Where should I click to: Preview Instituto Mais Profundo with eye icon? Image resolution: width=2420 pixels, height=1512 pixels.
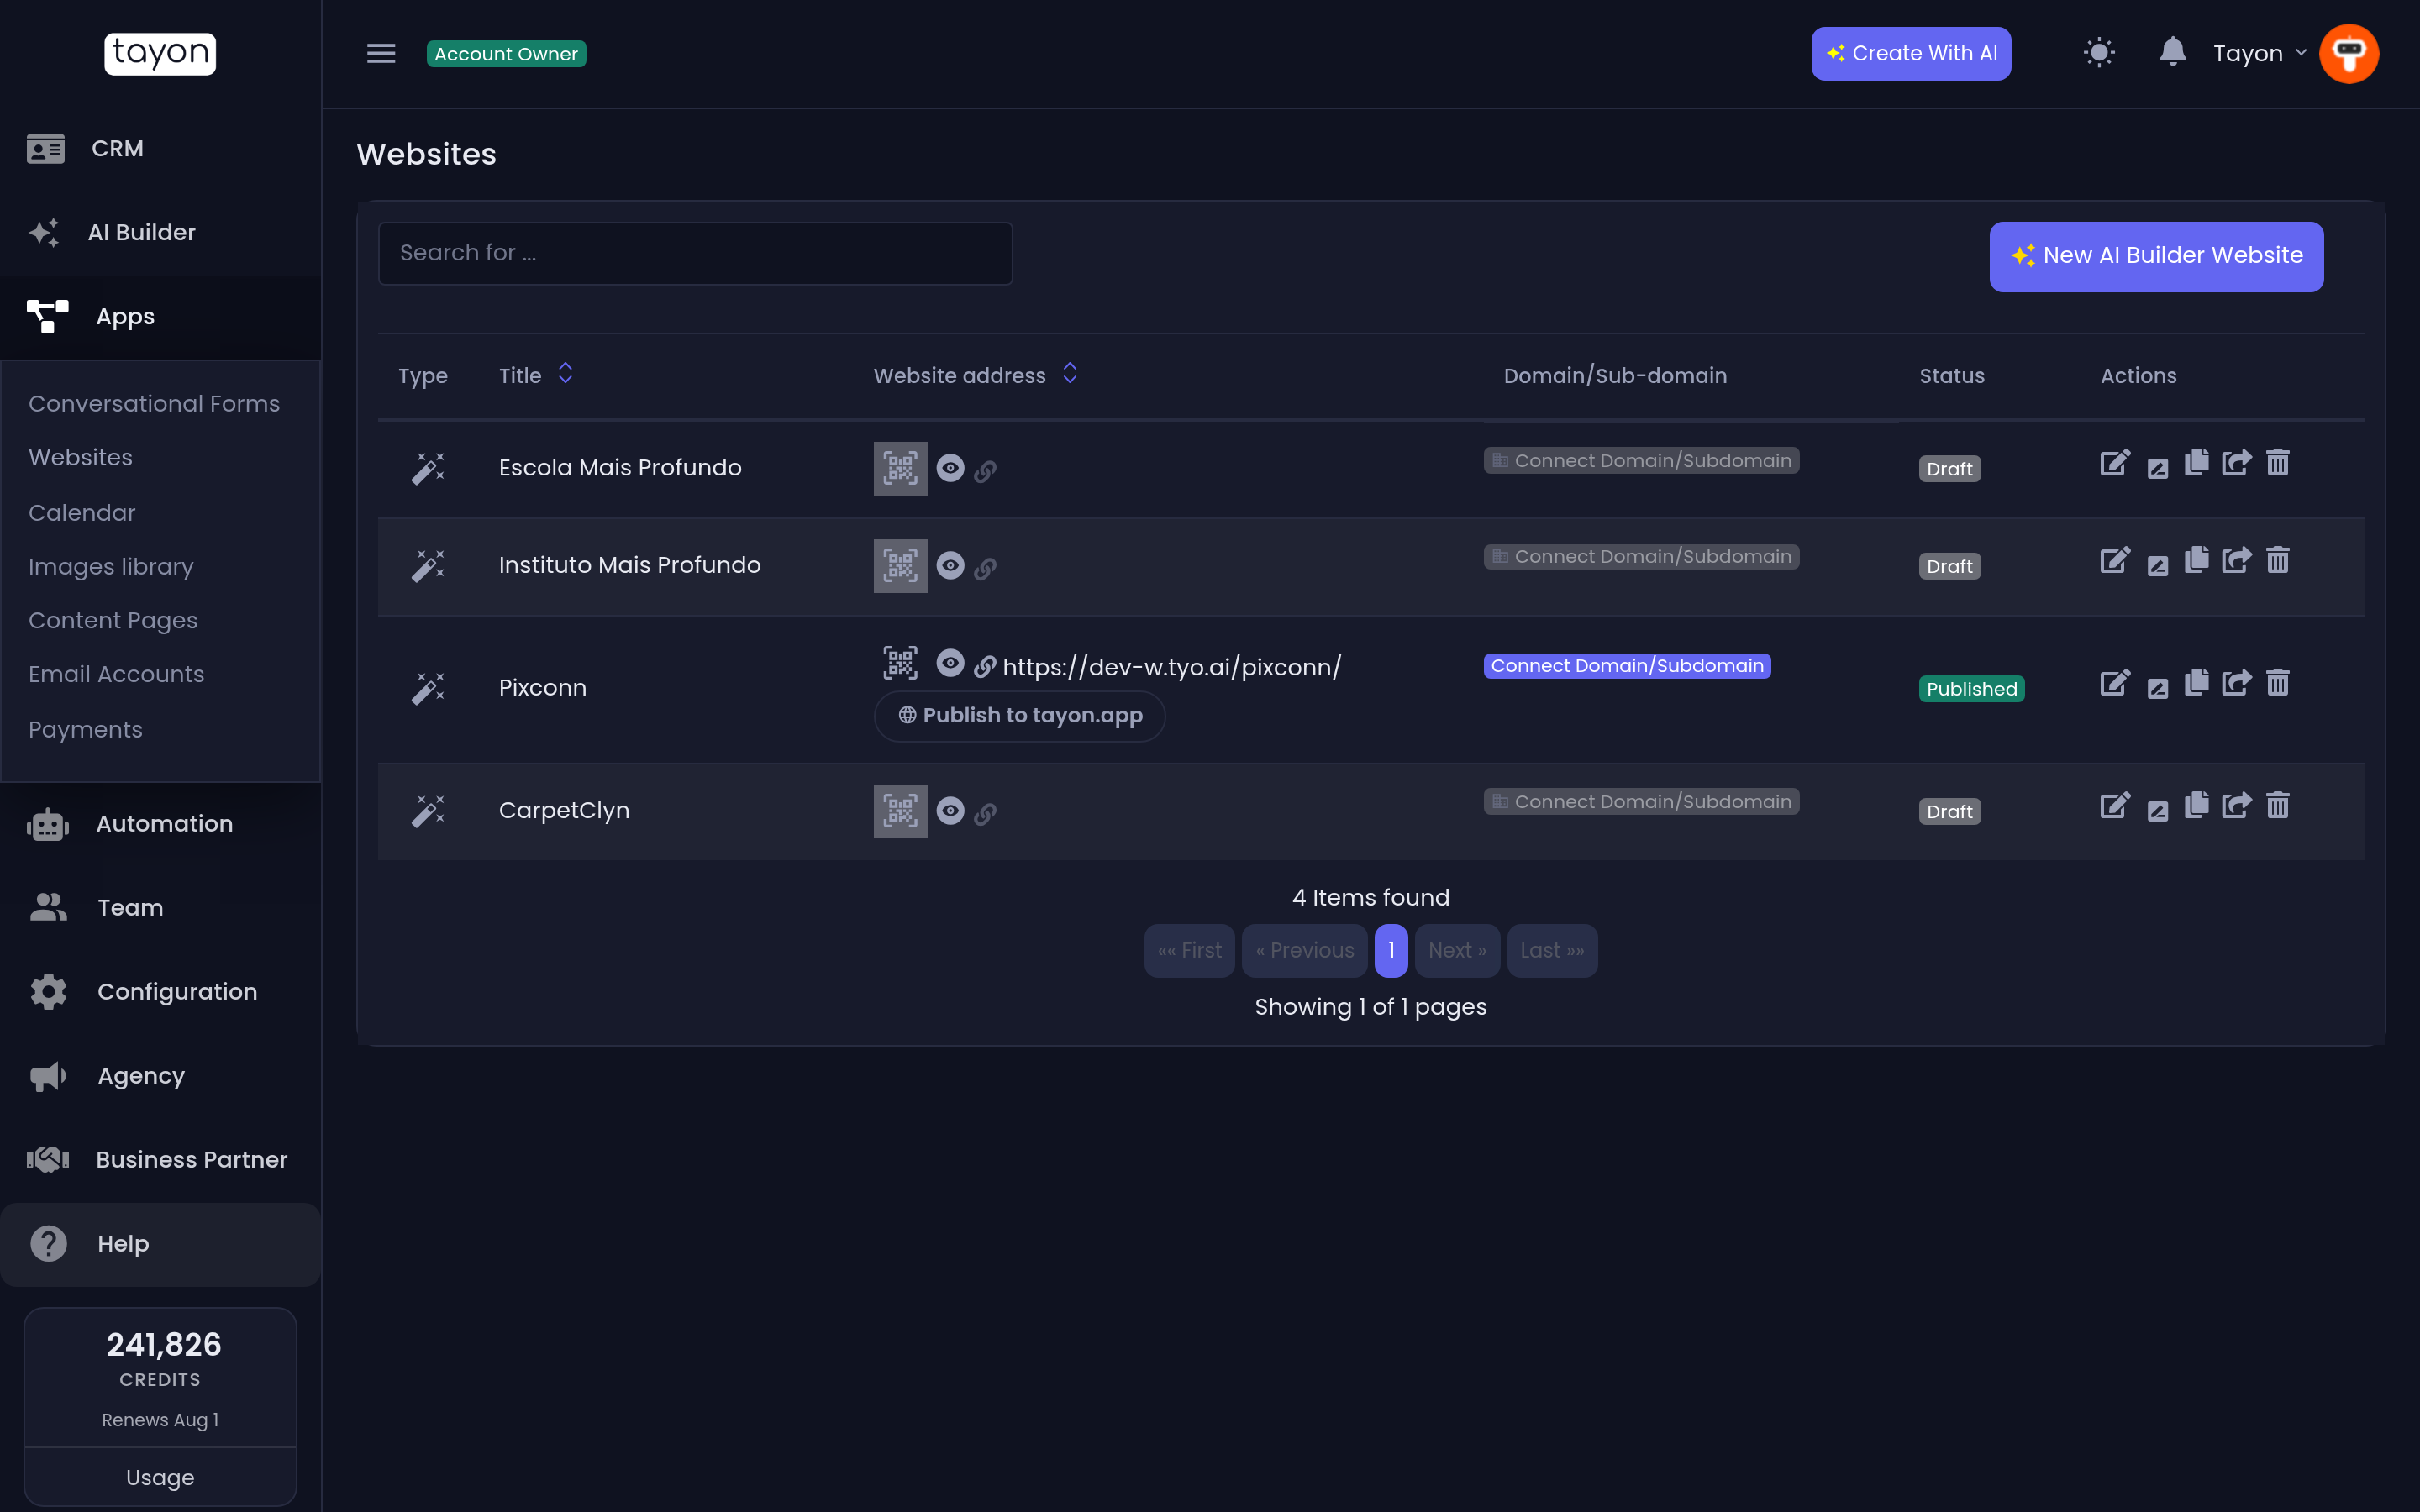click(x=950, y=566)
